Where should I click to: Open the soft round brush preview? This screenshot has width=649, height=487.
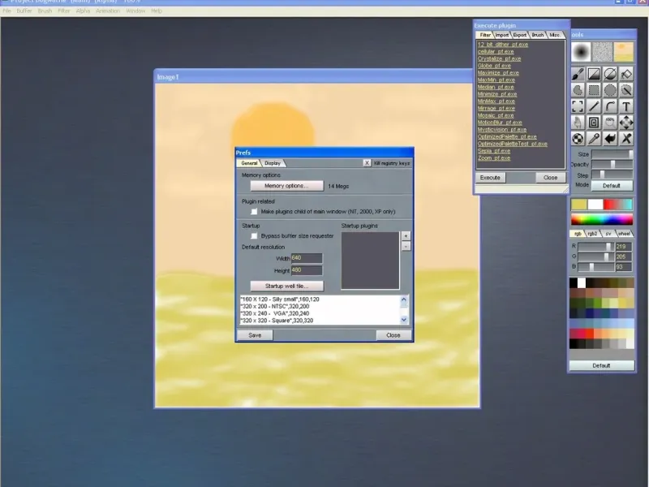[x=581, y=52]
